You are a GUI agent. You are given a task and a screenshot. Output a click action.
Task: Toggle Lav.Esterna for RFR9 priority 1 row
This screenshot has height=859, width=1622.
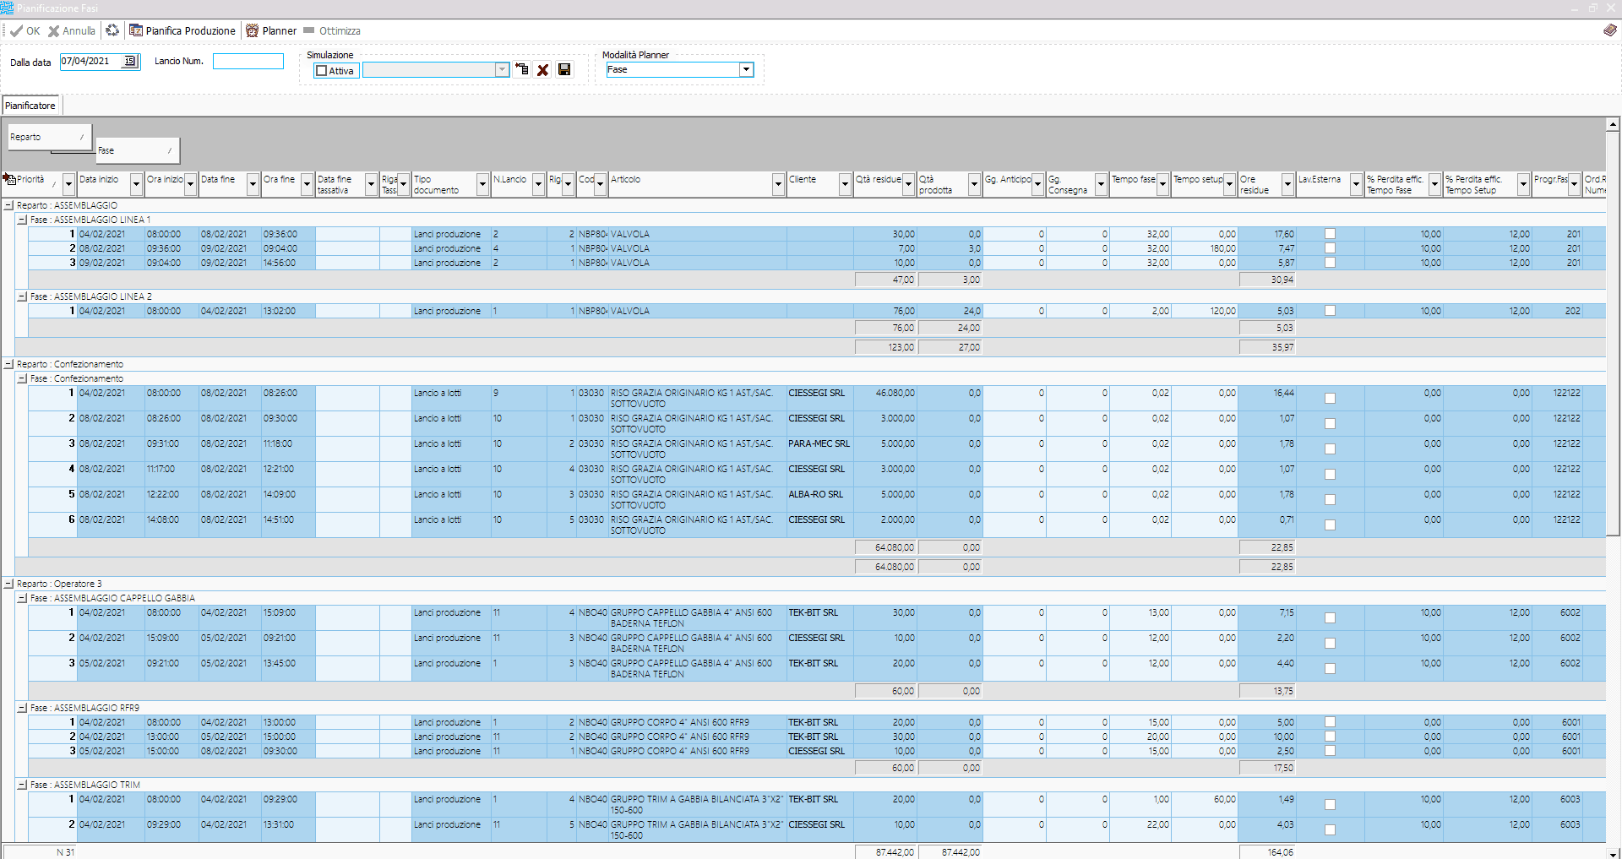point(1330,722)
